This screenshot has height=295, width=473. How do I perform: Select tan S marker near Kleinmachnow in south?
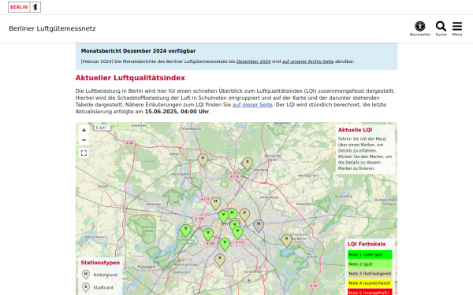220,260
